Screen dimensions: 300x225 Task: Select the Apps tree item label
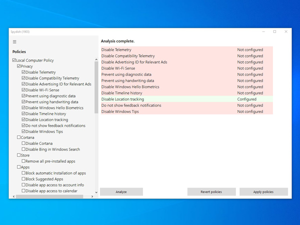click(25, 167)
